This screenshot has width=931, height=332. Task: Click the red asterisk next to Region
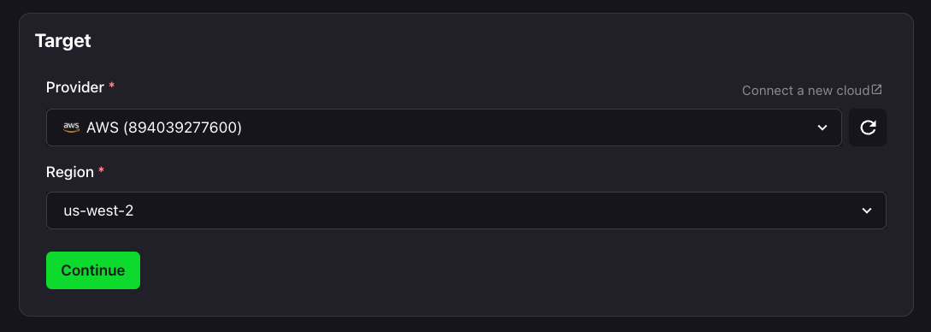click(x=102, y=172)
